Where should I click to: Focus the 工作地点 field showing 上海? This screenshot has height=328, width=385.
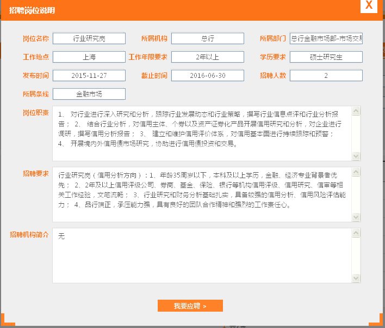(89, 57)
